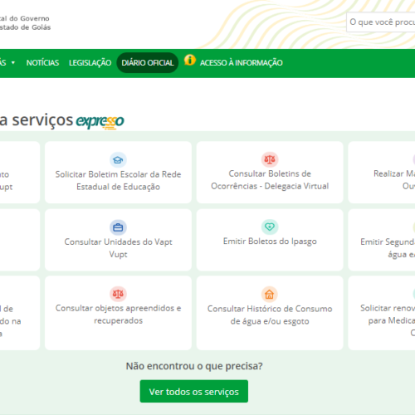Open Consultar Unidades do Vapt Vupt link
This screenshot has width=415, height=415.
[x=118, y=240]
